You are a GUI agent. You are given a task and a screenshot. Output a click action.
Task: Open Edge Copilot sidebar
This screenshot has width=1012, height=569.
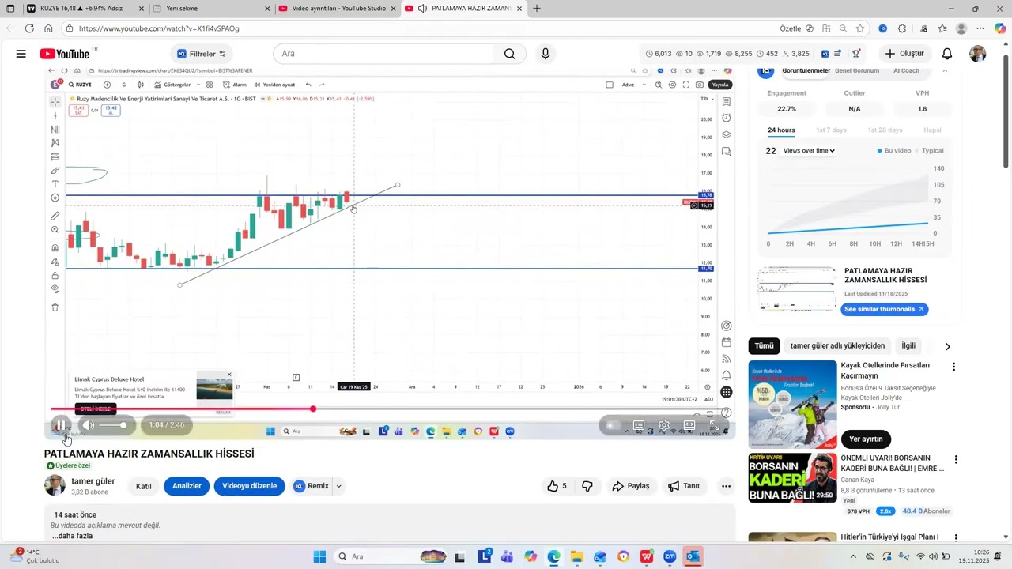pos(1000,28)
